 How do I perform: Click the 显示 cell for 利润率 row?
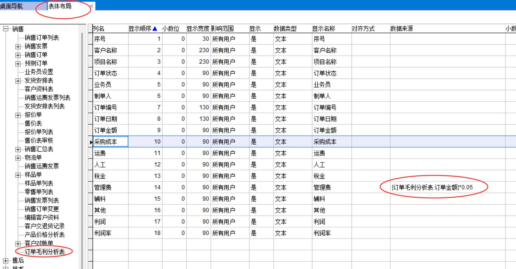tap(261, 233)
